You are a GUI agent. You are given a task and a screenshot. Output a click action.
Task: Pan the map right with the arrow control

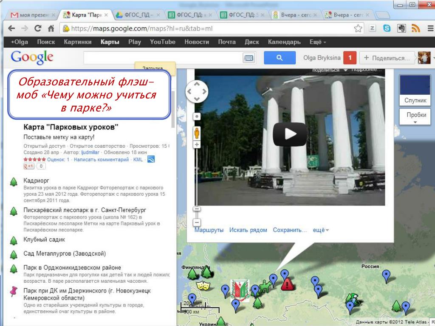204,91
